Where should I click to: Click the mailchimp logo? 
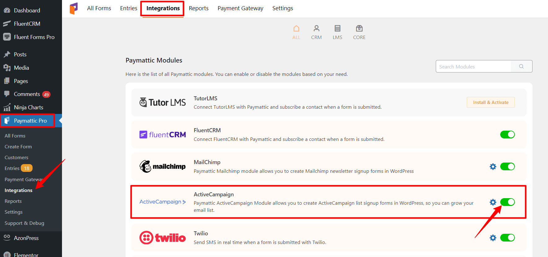point(162,167)
